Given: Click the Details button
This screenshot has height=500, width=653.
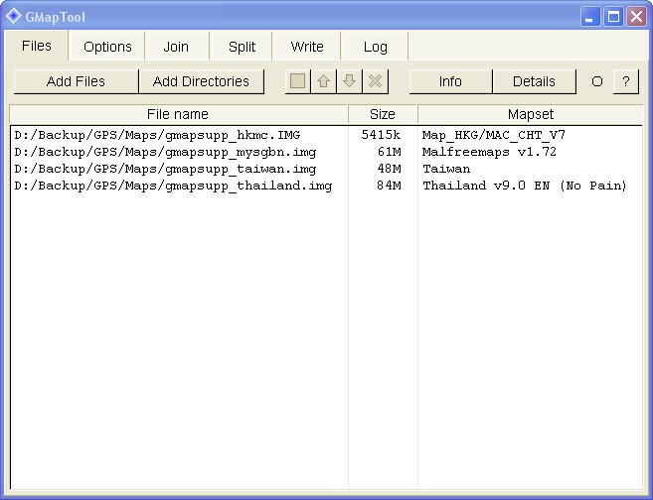Looking at the screenshot, I should pyautogui.click(x=534, y=81).
